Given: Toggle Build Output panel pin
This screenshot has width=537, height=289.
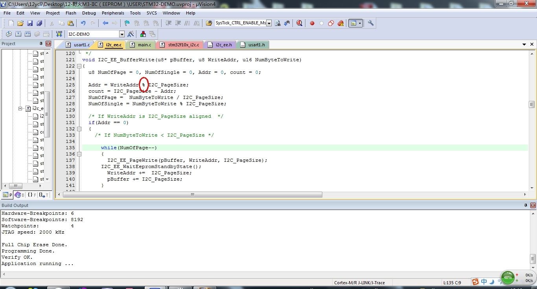Looking at the screenshot, I should (x=526, y=205).
